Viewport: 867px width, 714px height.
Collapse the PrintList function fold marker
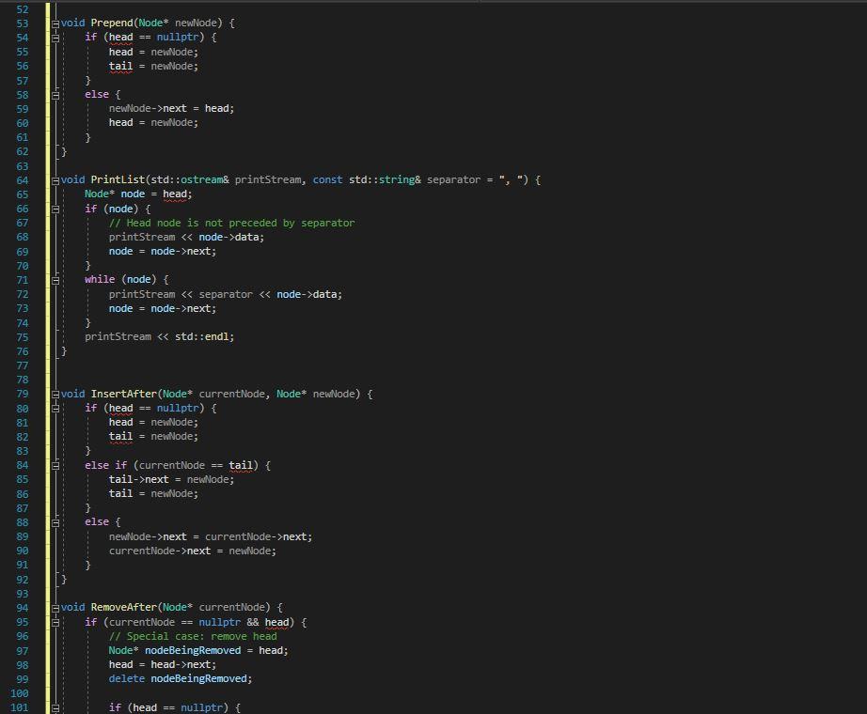point(55,180)
